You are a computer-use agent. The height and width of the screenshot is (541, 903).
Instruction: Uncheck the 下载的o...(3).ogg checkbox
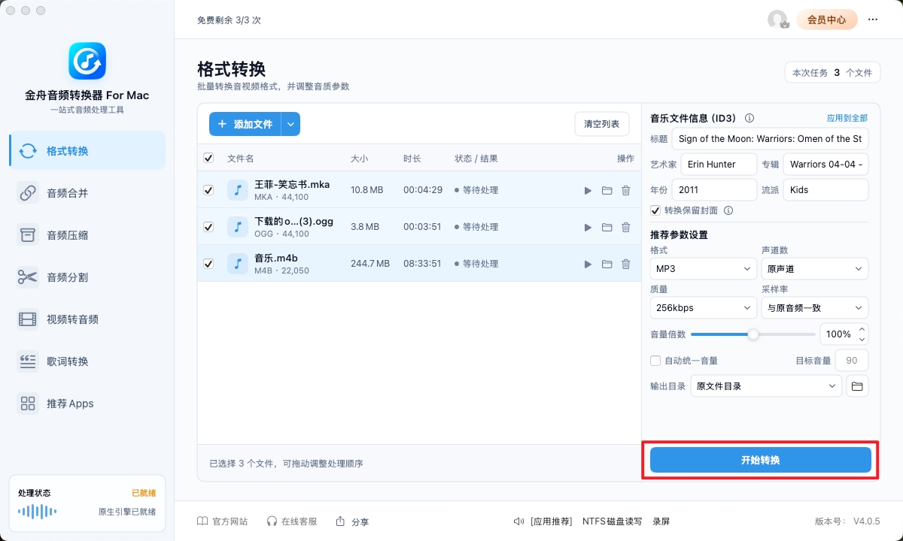point(208,228)
